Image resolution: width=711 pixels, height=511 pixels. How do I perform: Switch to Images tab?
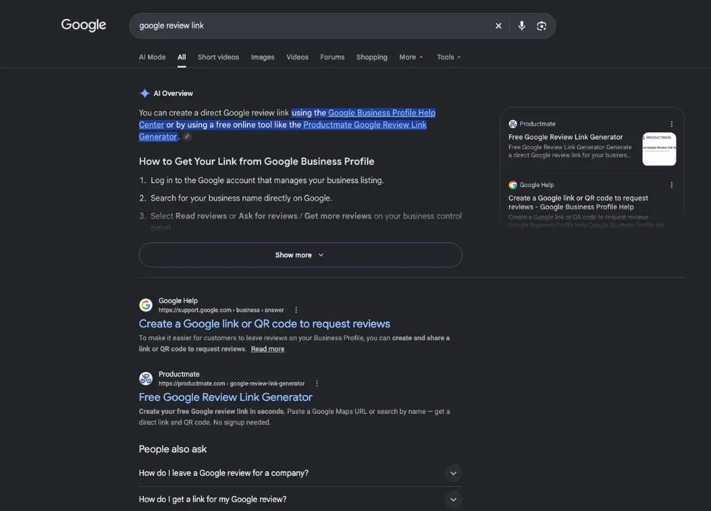tap(263, 57)
